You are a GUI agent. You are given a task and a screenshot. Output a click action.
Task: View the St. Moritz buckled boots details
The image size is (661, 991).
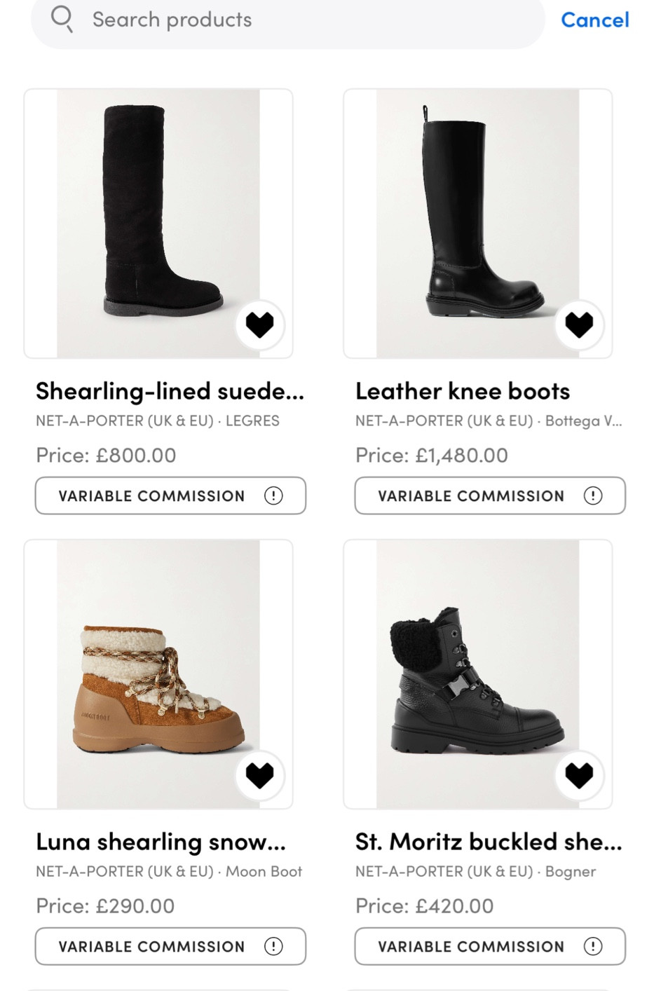click(x=488, y=841)
